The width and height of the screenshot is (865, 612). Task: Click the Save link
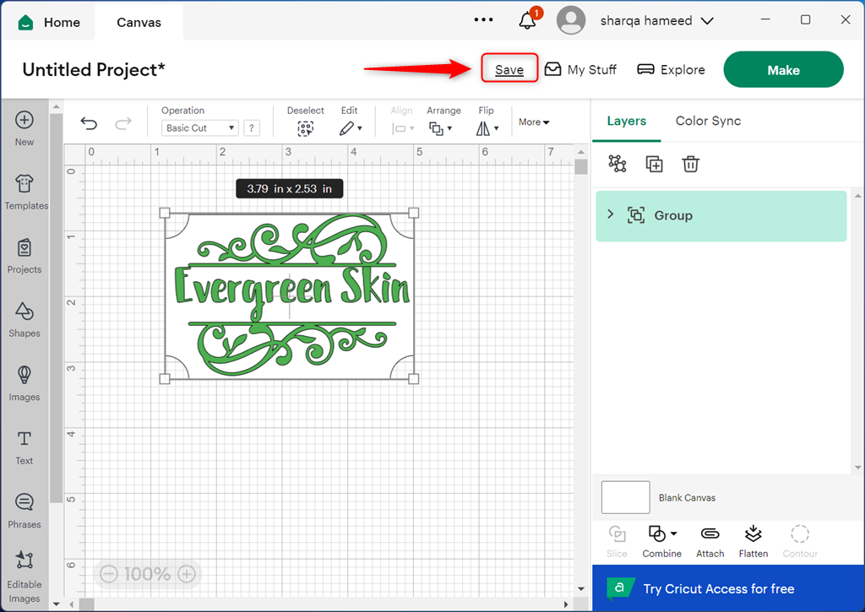509,70
